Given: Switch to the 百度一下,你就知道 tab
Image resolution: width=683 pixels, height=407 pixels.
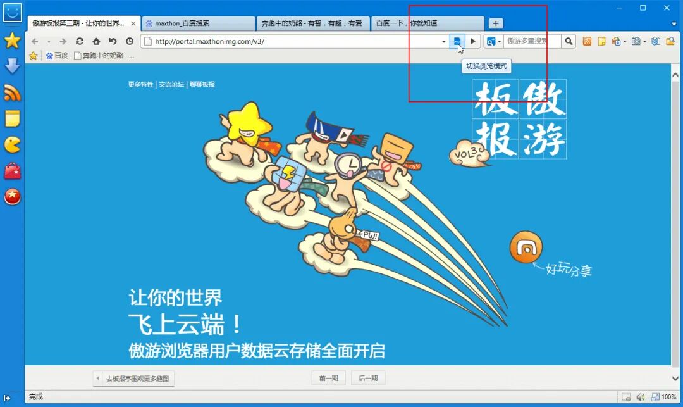Looking at the screenshot, I should pos(428,23).
